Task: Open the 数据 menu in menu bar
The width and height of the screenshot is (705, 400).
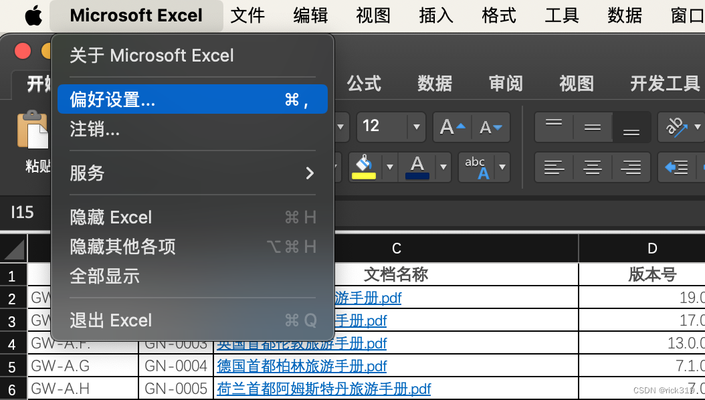Action: (625, 16)
